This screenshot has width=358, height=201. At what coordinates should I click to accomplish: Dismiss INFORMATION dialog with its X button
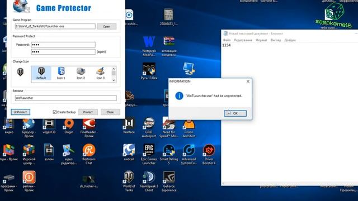pos(248,82)
